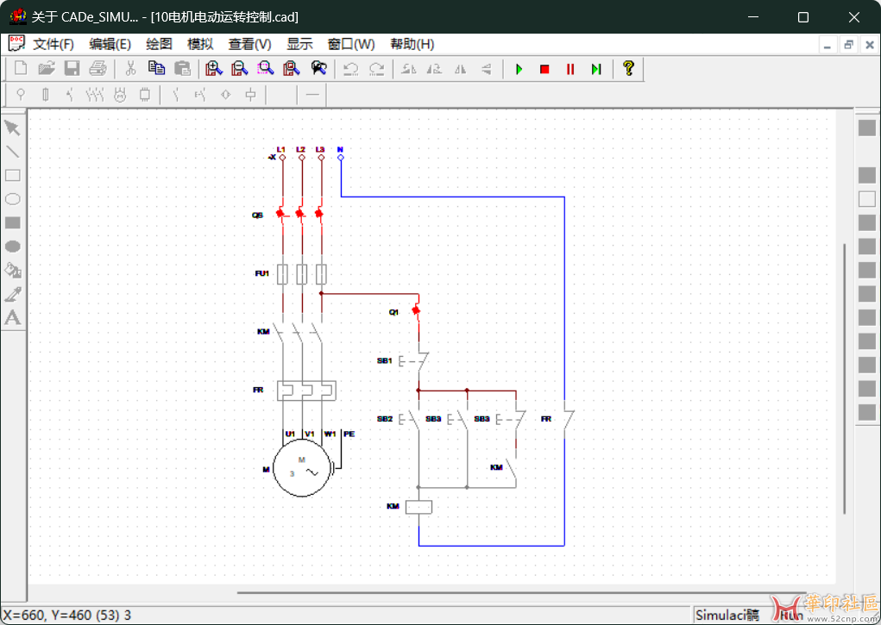Open the 窗口(W) menu
The height and width of the screenshot is (625, 881).
[x=351, y=44]
